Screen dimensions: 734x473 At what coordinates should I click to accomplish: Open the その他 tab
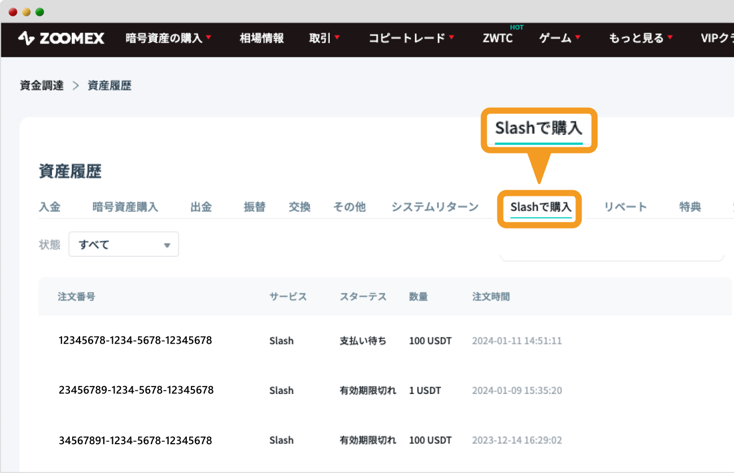point(349,207)
